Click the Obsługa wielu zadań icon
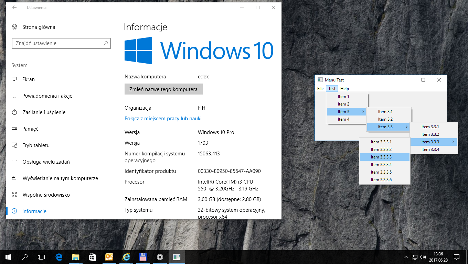Screen dimensions: 468x264 [x=14, y=162]
